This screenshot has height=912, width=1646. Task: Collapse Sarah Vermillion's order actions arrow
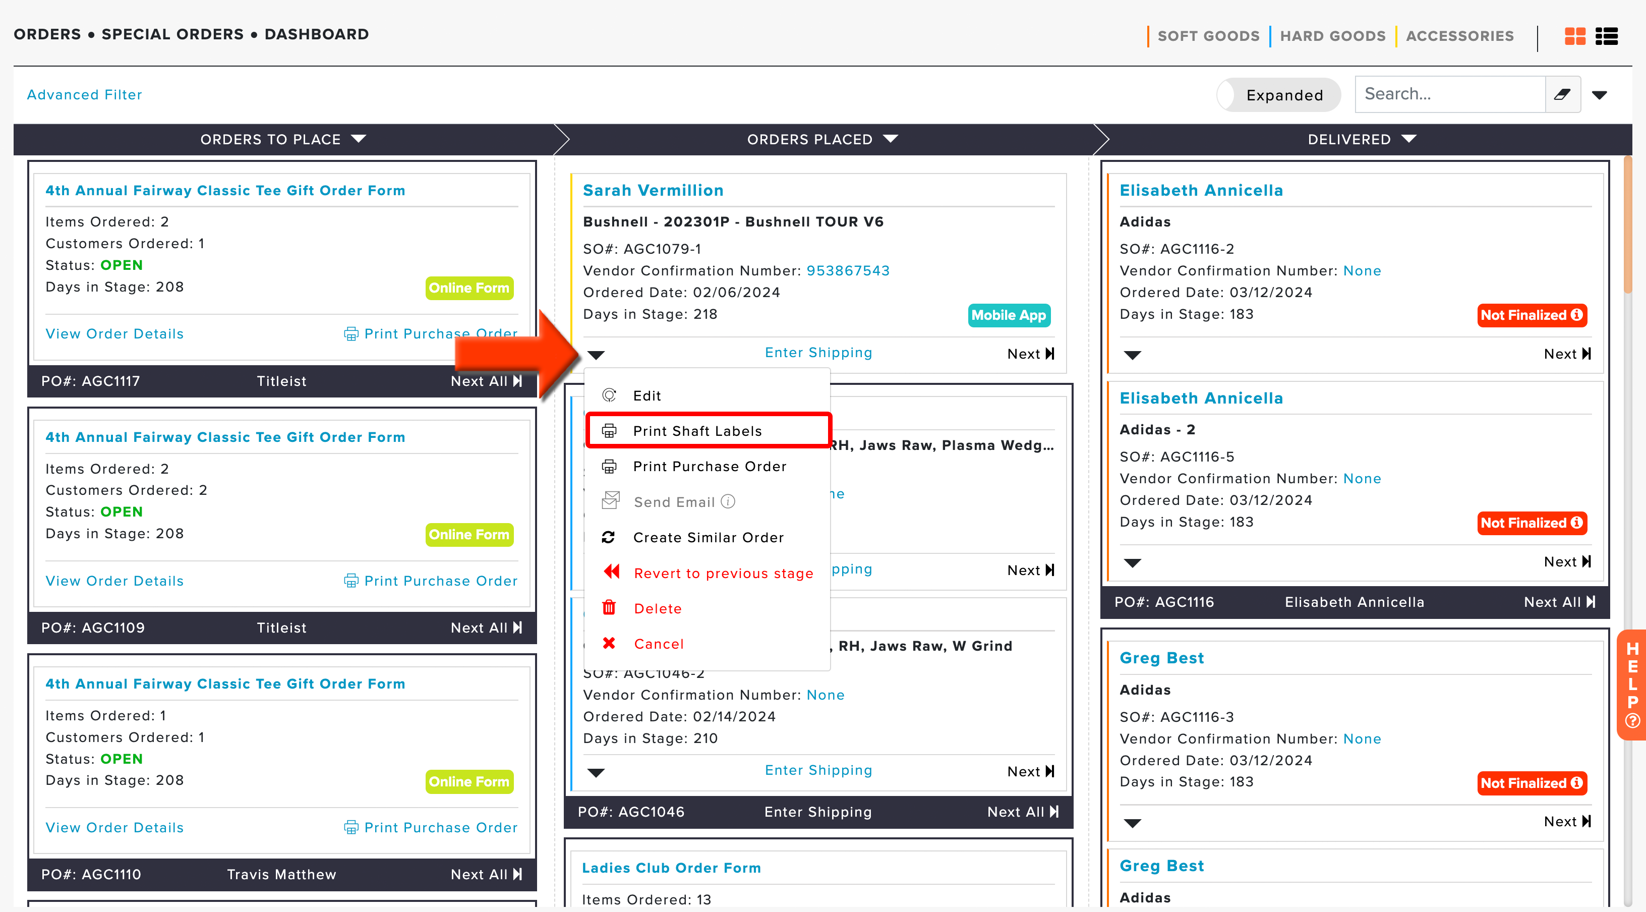click(x=596, y=355)
